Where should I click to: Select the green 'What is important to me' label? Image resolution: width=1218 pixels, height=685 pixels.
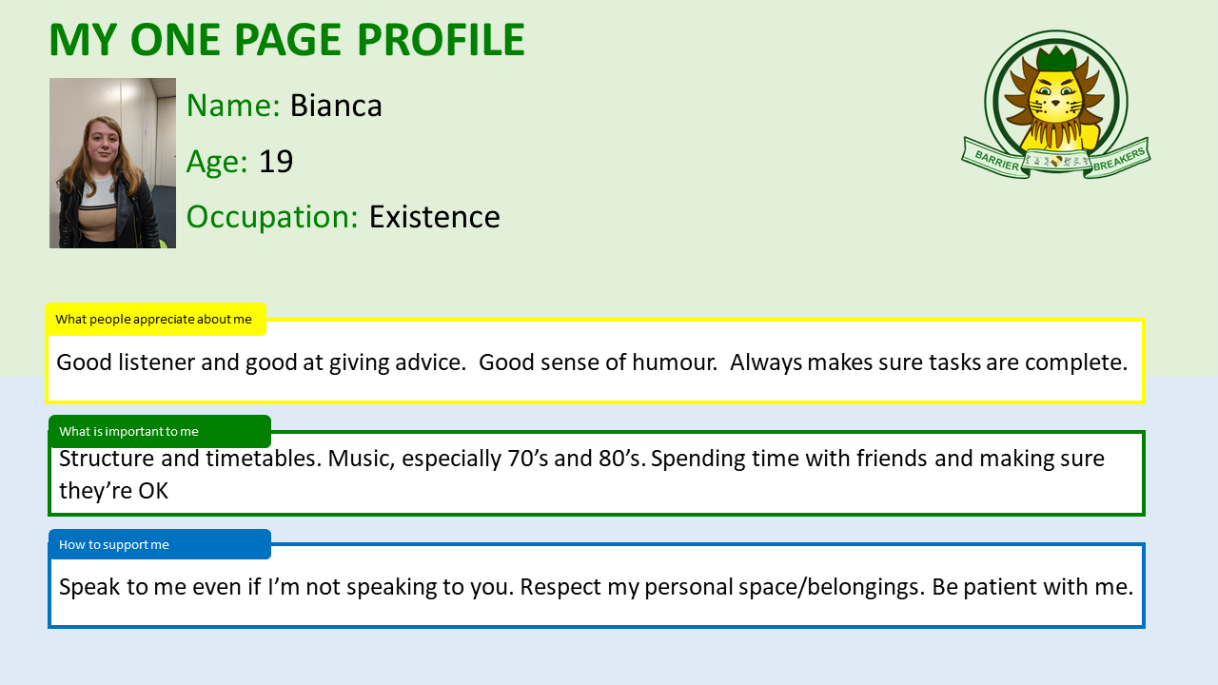pyautogui.click(x=160, y=431)
